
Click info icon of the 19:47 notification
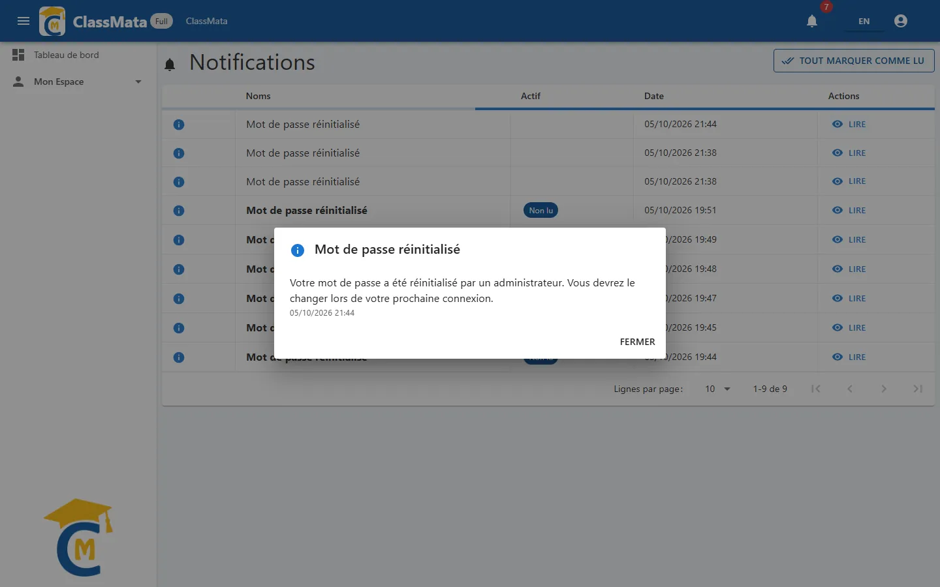pos(179,299)
